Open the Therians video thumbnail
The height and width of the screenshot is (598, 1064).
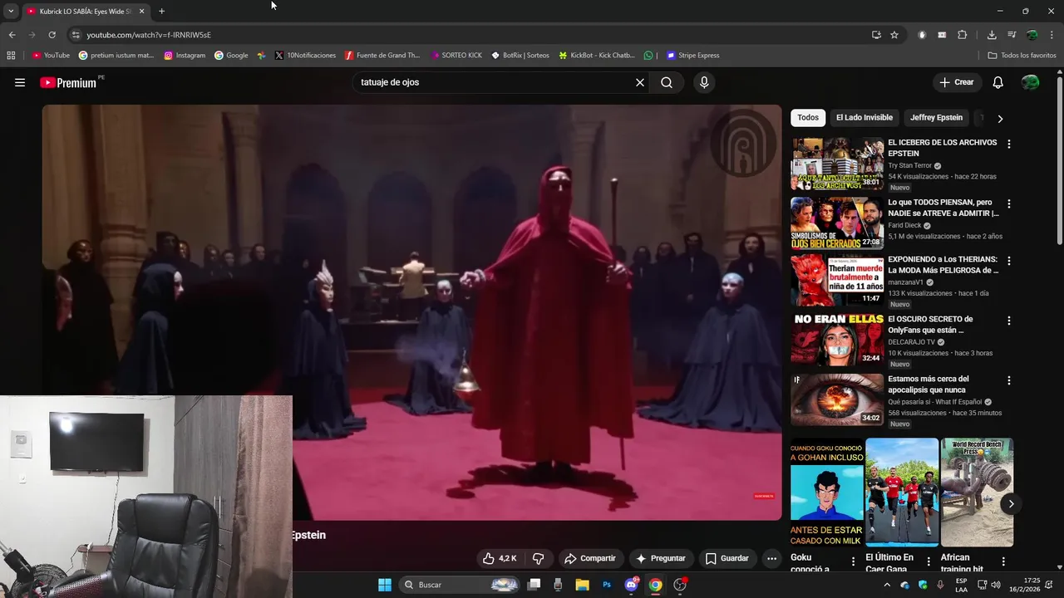(x=837, y=281)
